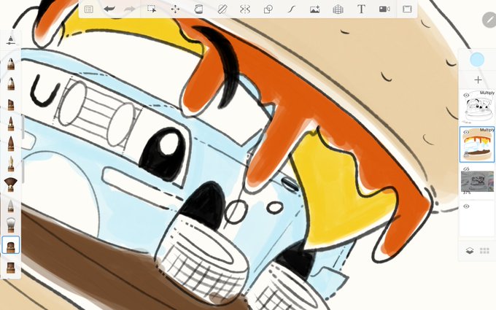Show the hidden gray photo layer
The height and width of the screenshot is (310, 496).
[x=466, y=169]
